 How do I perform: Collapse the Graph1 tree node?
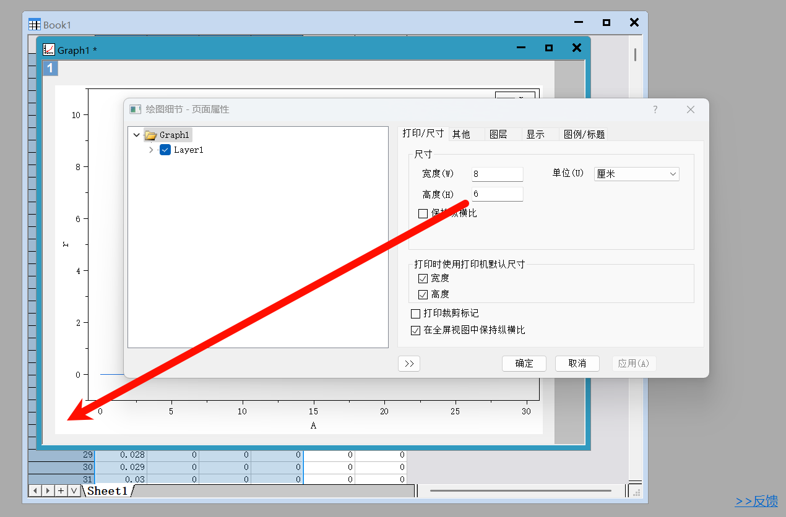click(x=137, y=135)
